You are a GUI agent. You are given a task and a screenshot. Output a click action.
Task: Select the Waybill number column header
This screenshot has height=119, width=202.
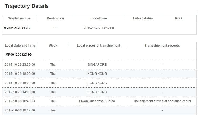(x=20, y=18)
